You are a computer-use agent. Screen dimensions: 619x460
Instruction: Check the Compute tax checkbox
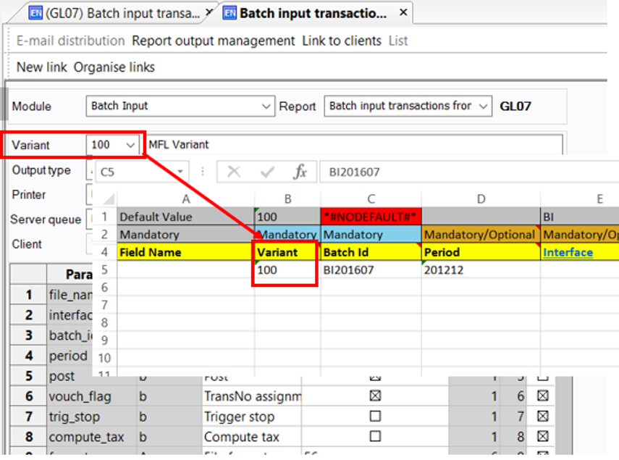[x=375, y=437]
